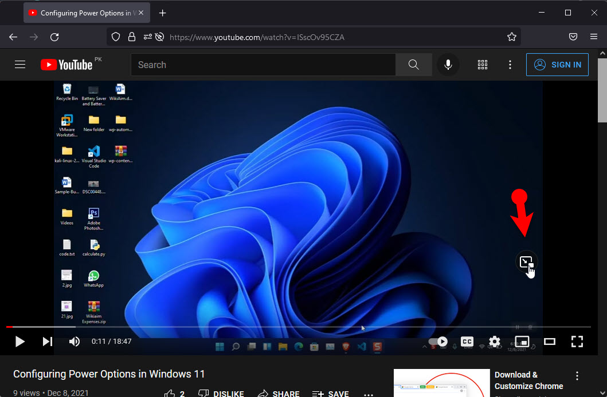Toggle closed captions CC

click(467, 342)
